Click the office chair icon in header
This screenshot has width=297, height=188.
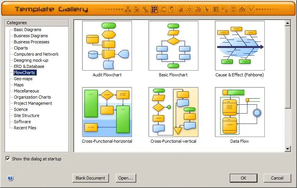coord(207,9)
